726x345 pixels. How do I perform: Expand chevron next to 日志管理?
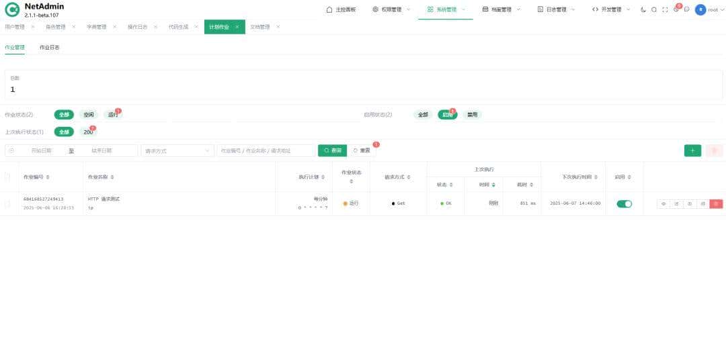coord(573,9)
